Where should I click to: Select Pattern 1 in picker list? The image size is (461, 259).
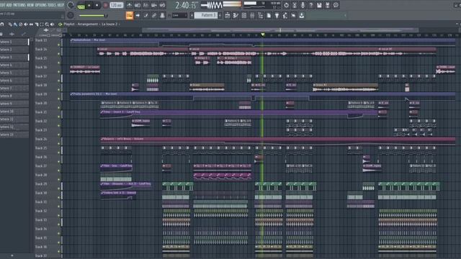coord(14,42)
